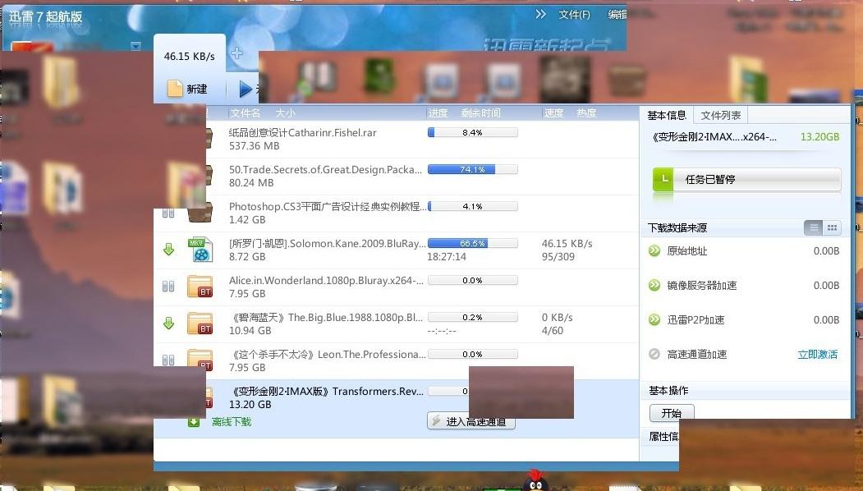Click the 4/60 heat value
This screenshot has width=863, height=491.
(x=553, y=330)
